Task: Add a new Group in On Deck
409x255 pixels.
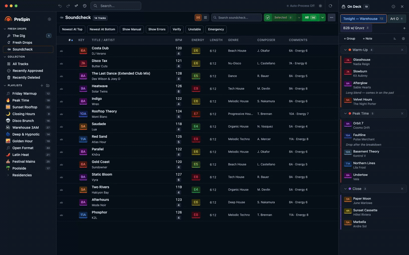Action: tap(349, 39)
